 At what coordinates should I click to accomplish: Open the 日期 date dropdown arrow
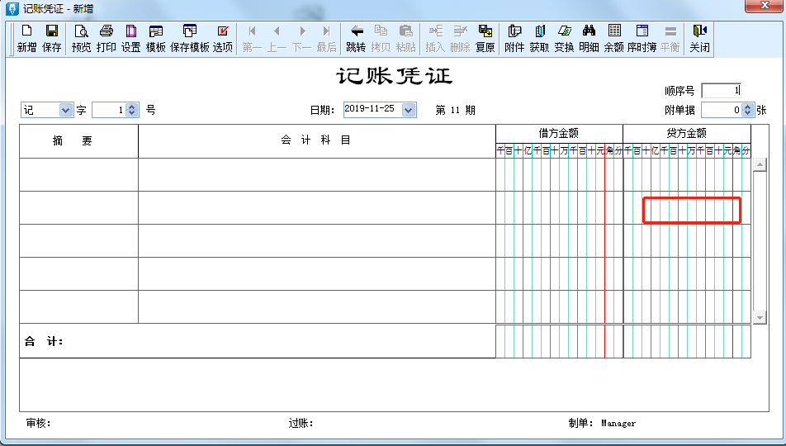pyautogui.click(x=409, y=110)
